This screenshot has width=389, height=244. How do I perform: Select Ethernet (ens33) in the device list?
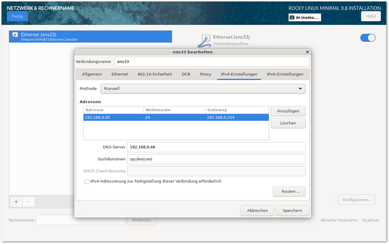coord(90,37)
